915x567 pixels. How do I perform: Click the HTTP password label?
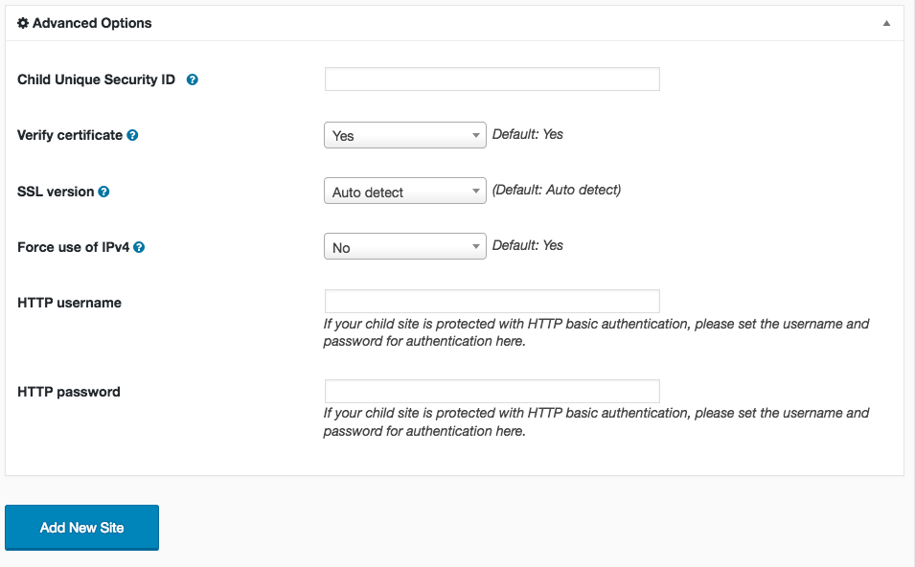(x=69, y=392)
